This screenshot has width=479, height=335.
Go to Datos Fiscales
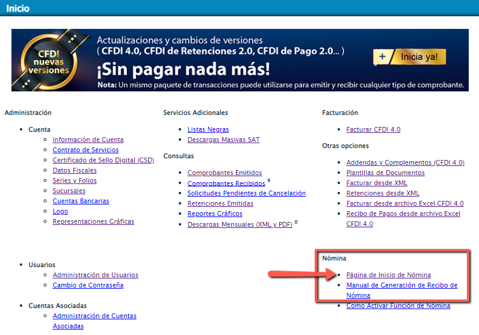tap(75, 170)
